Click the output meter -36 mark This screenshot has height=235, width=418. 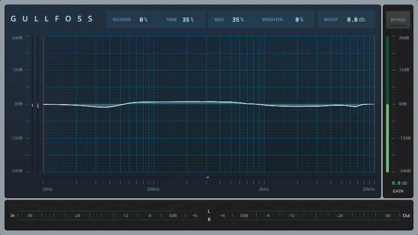point(387,216)
